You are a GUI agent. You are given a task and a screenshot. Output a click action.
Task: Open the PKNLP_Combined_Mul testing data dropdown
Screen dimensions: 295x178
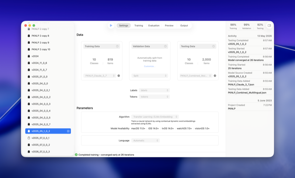coord(195,76)
